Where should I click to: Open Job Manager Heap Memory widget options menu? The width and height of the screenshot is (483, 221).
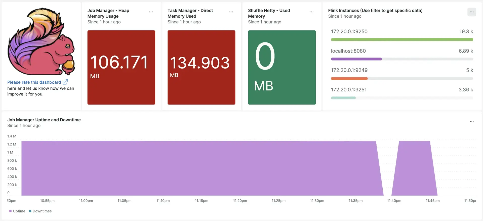point(151,12)
